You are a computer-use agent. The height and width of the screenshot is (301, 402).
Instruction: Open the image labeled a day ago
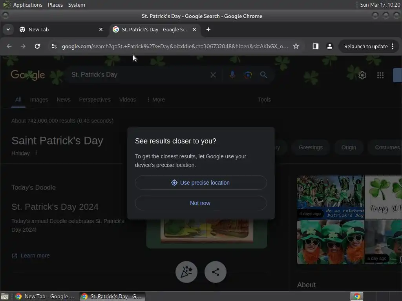tap(383, 242)
